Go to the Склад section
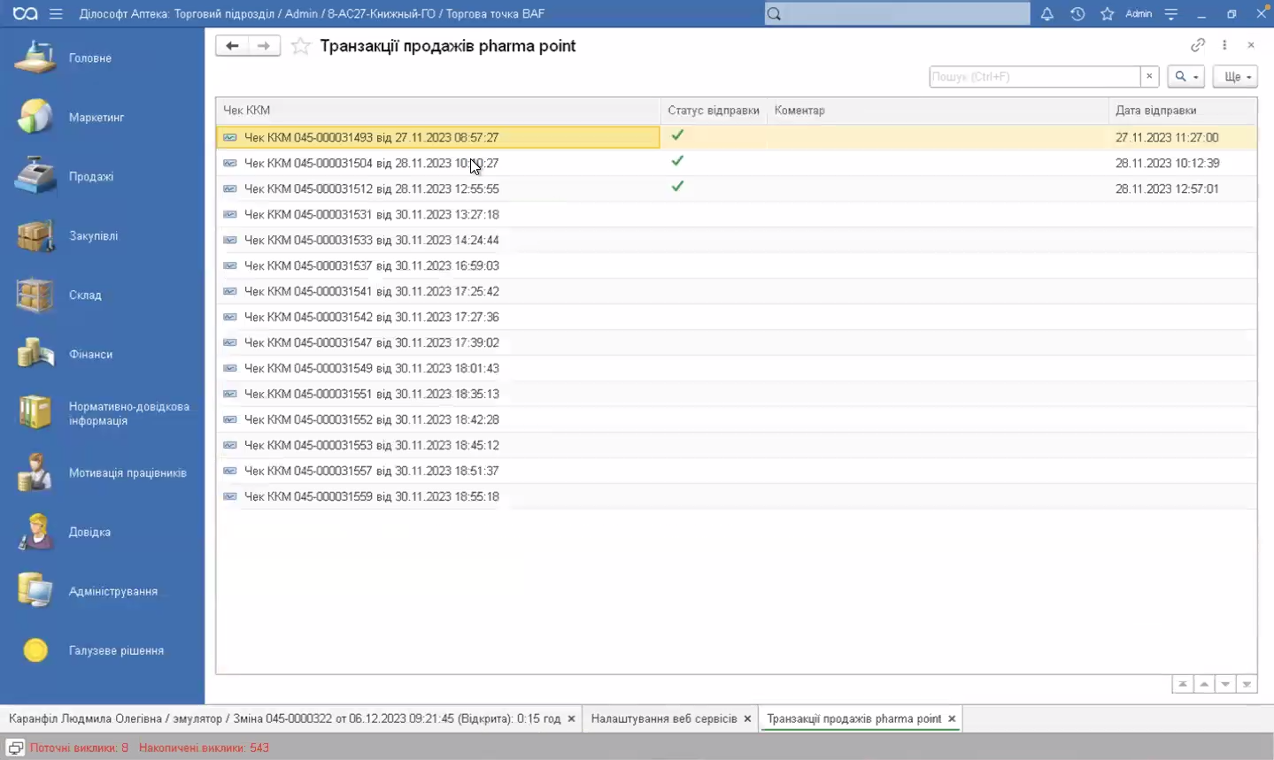1274x760 pixels. point(85,296)
